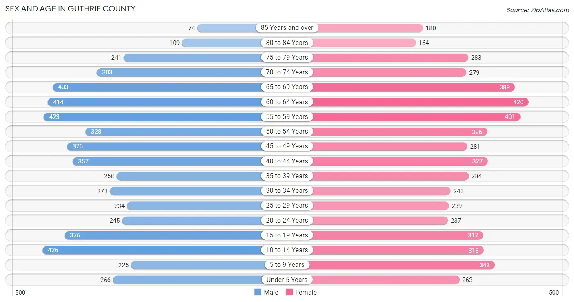The image size is (574, 302).
Task: Open the ZipAtlas.com source link
Action: click(538, 10)
